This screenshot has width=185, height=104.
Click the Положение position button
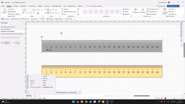pyautogui.click(x=143, y=11)
